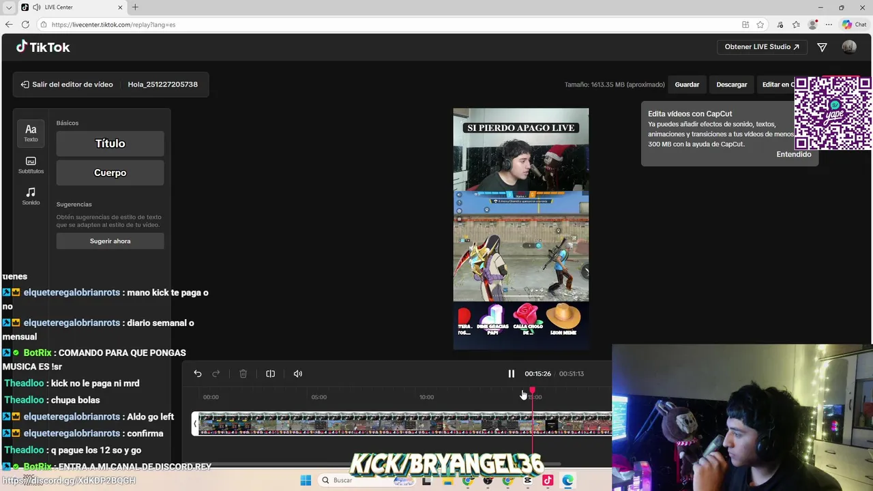Exit via Salir del editor de vídeo

tap(67, 85)
